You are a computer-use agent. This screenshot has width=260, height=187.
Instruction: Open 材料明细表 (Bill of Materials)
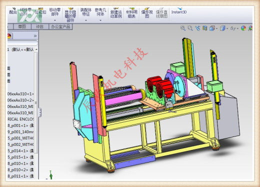point(131,13)
